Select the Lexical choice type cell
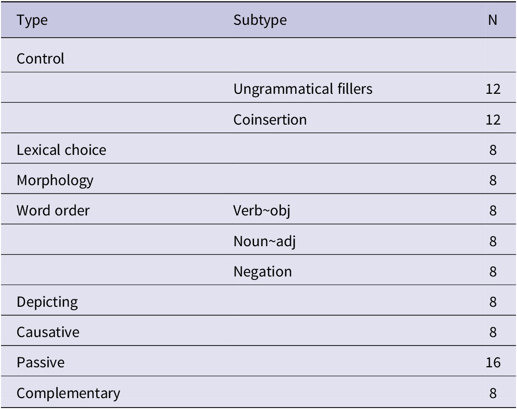 [62, 150]
